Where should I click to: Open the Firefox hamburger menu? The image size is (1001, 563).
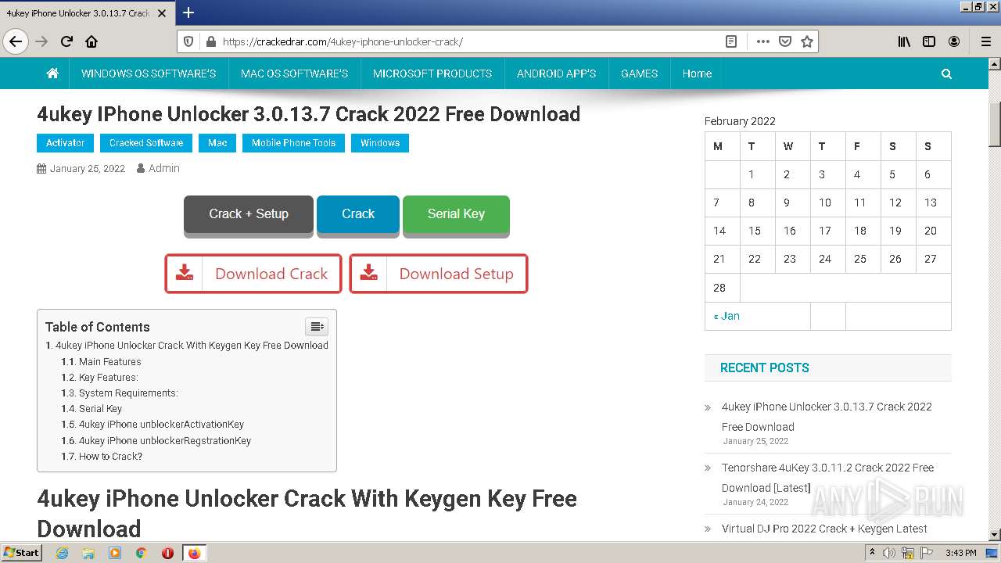985,41
